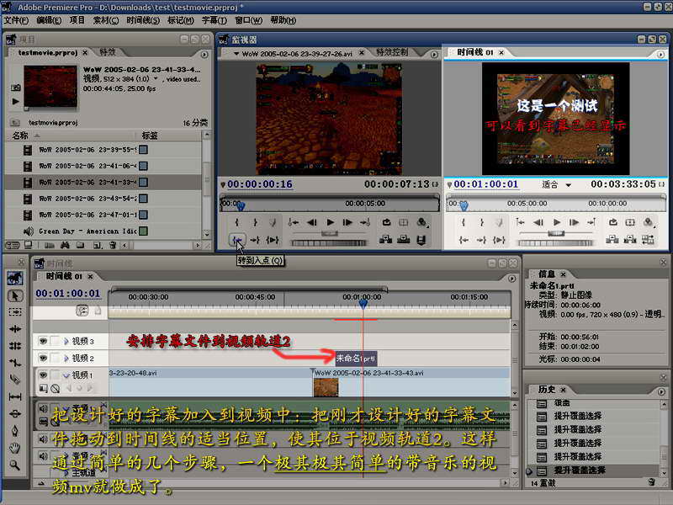
Task: Select the Slide tool
Action: pyautogui.click(x=15, y=413)
